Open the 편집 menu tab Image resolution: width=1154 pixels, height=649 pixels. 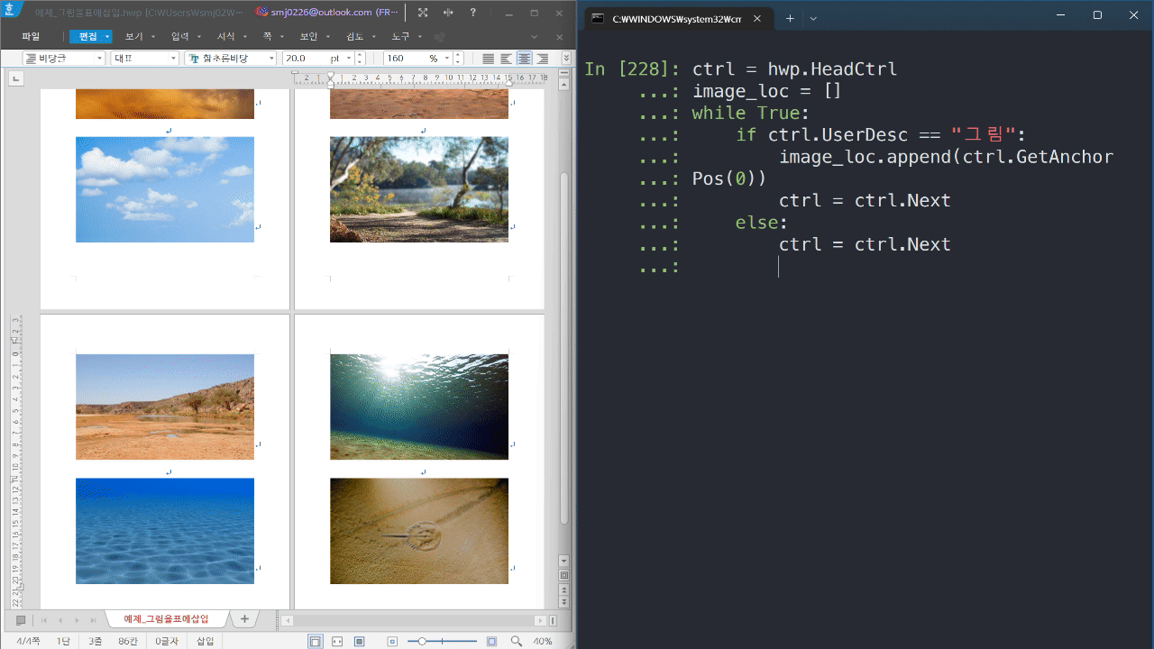pos(87,36)
